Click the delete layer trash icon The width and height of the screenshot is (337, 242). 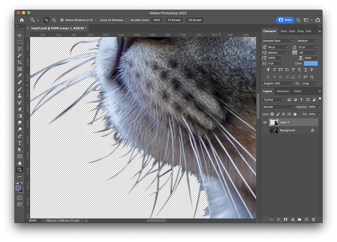[313, 219]
